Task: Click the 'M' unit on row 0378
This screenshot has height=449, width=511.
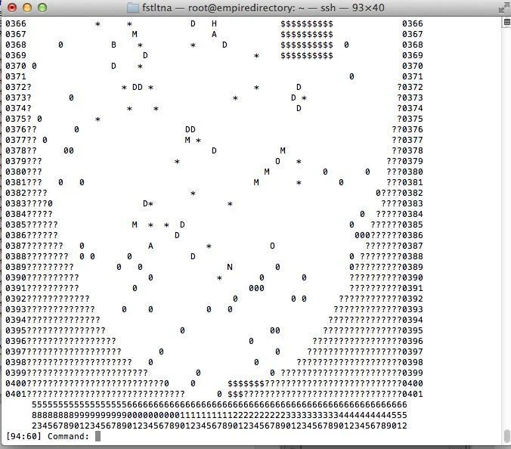Action: click(x=283, y=150)
